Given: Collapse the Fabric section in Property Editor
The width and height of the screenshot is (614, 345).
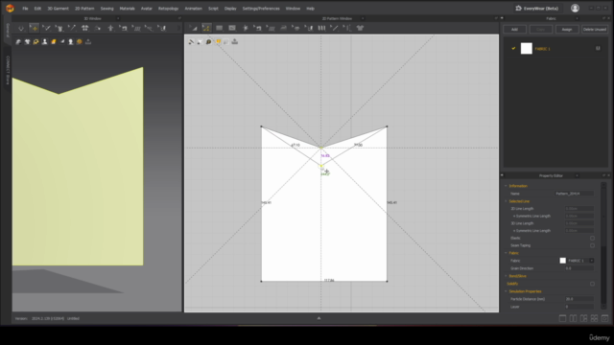Looking at the screenshot, I should click(x=506, y=253).
